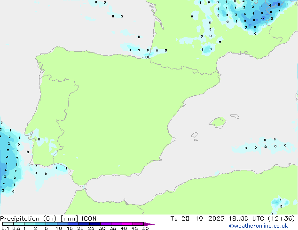
Task: Click the 15–20 mm legend swatch
Action: click(x=73, y=224)
